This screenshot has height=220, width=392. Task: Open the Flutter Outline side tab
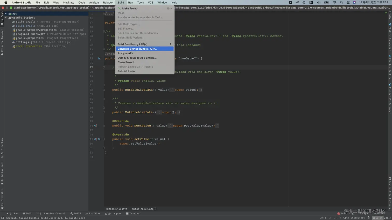390,67
